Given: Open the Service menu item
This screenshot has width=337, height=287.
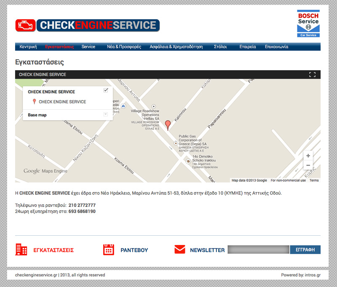Looking at the screenshot, I should (x=88, y=47).
